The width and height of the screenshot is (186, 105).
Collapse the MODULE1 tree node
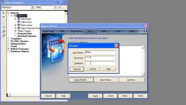(x=12, y=16)
